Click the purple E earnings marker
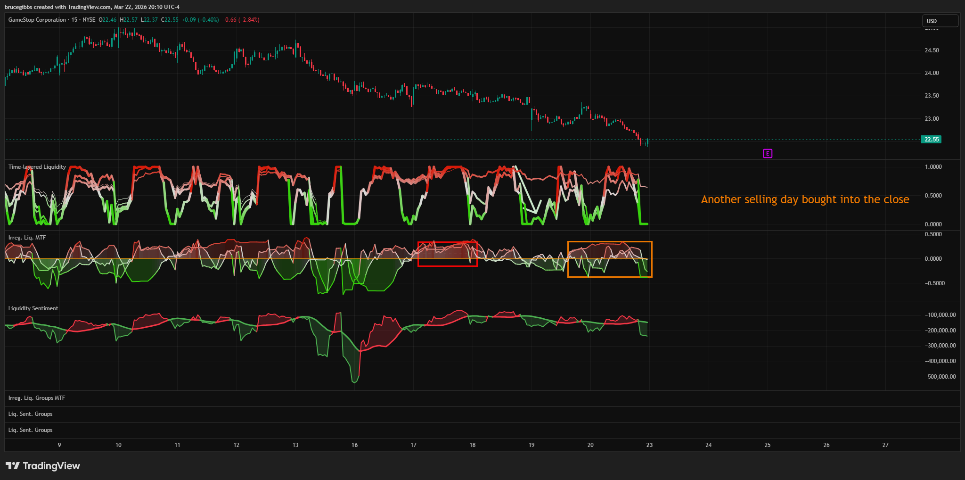The image size is (965, 480). click(768, 153)
